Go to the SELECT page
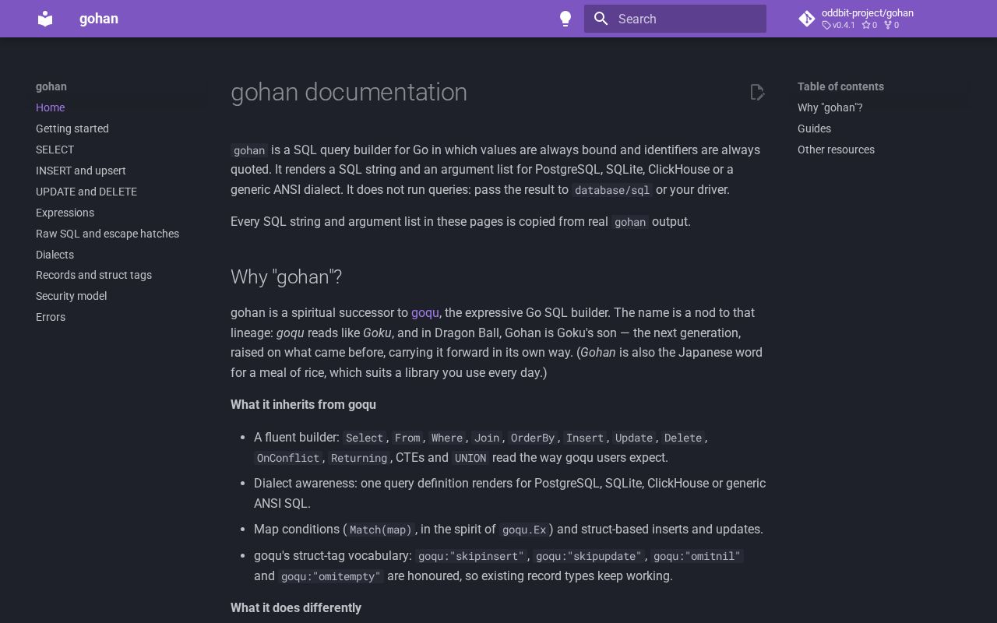 [55, 150]
